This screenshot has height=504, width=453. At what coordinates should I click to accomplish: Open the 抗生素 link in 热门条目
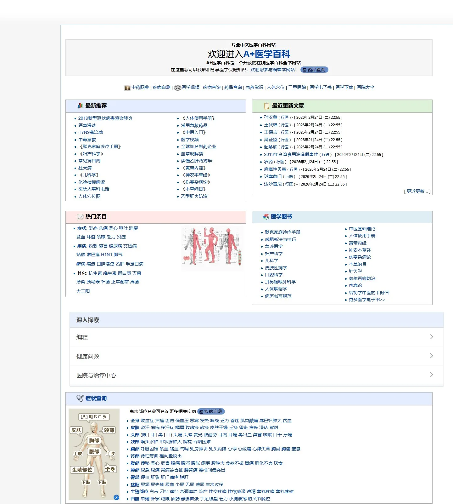[95, 273]
